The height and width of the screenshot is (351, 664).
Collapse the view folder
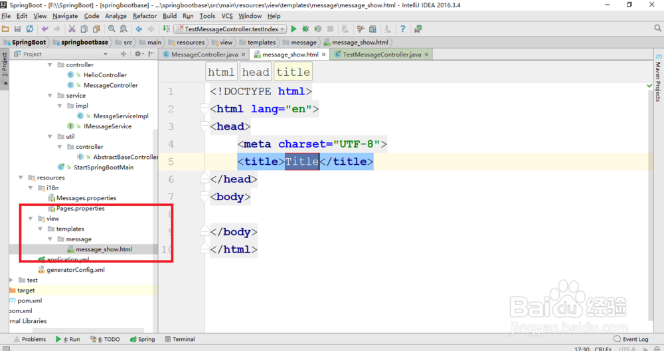coord(31,219)
